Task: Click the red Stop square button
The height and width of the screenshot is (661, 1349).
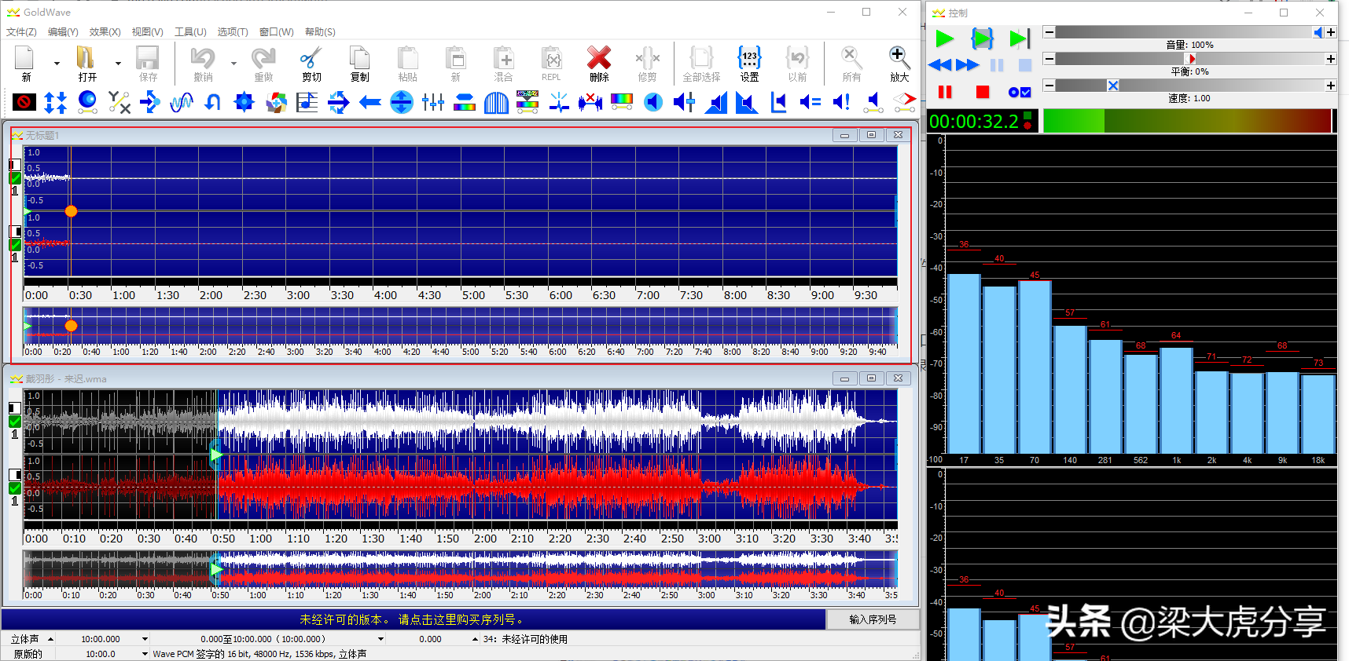Action: click(x=983, y=93)
